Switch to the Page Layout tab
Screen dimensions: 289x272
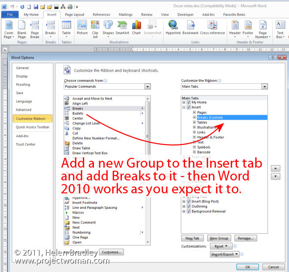click(74, 15)
